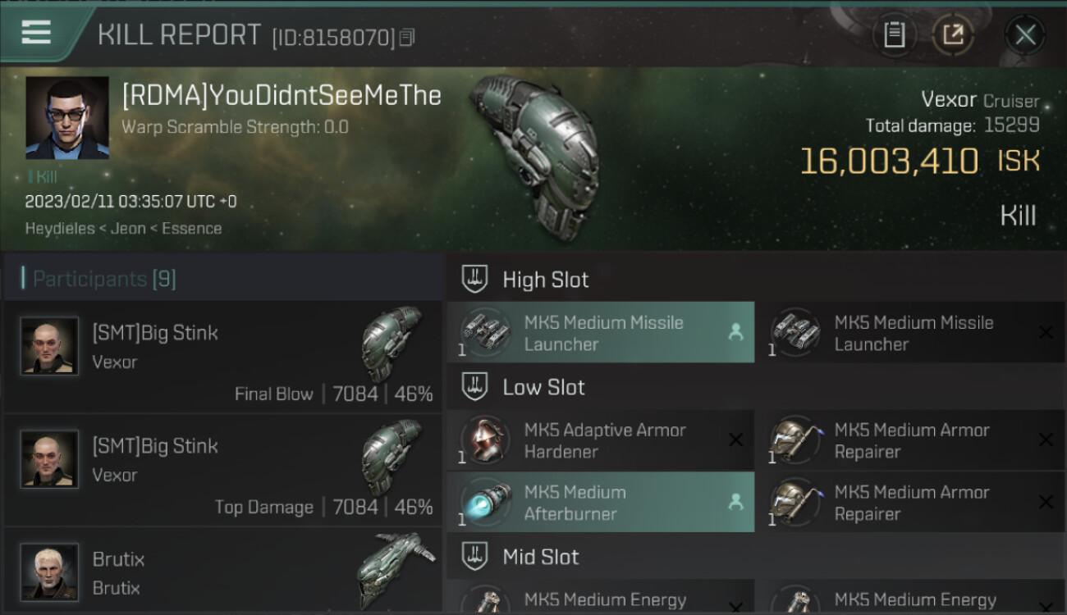
Task: Click the High Slot shield icon
Action: point(474,279)
